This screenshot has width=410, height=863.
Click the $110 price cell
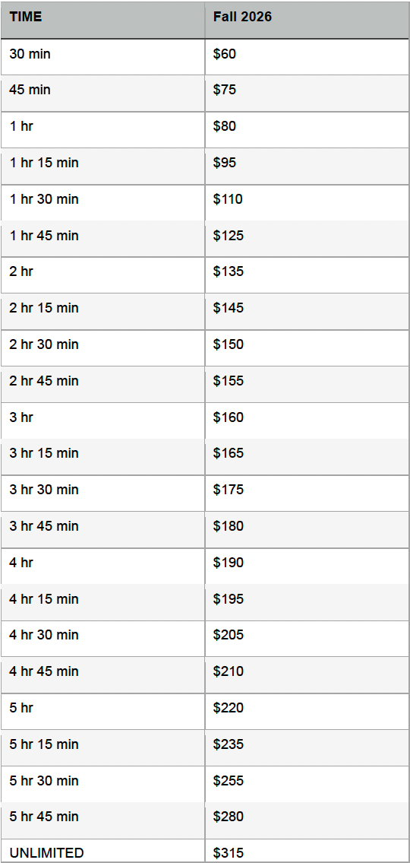[307, 202]
